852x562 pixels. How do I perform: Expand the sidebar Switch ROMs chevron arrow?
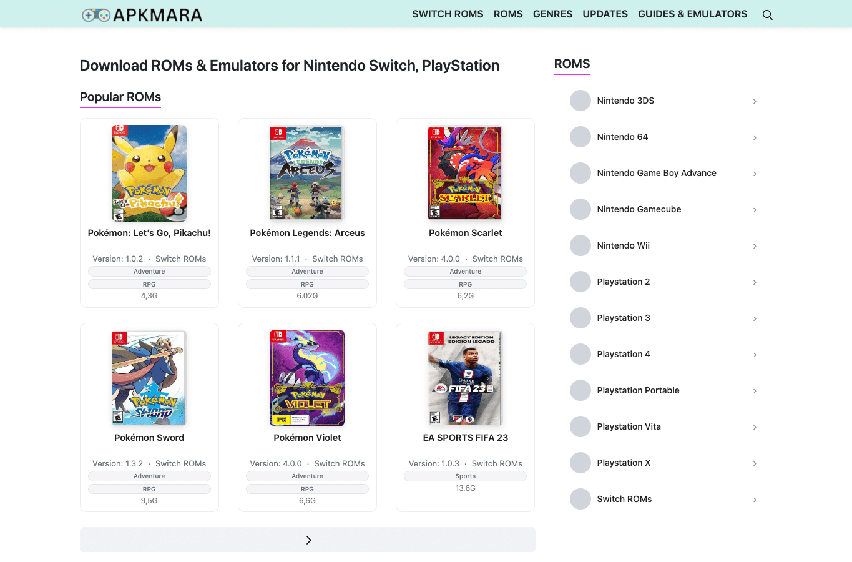pos(755,500)
